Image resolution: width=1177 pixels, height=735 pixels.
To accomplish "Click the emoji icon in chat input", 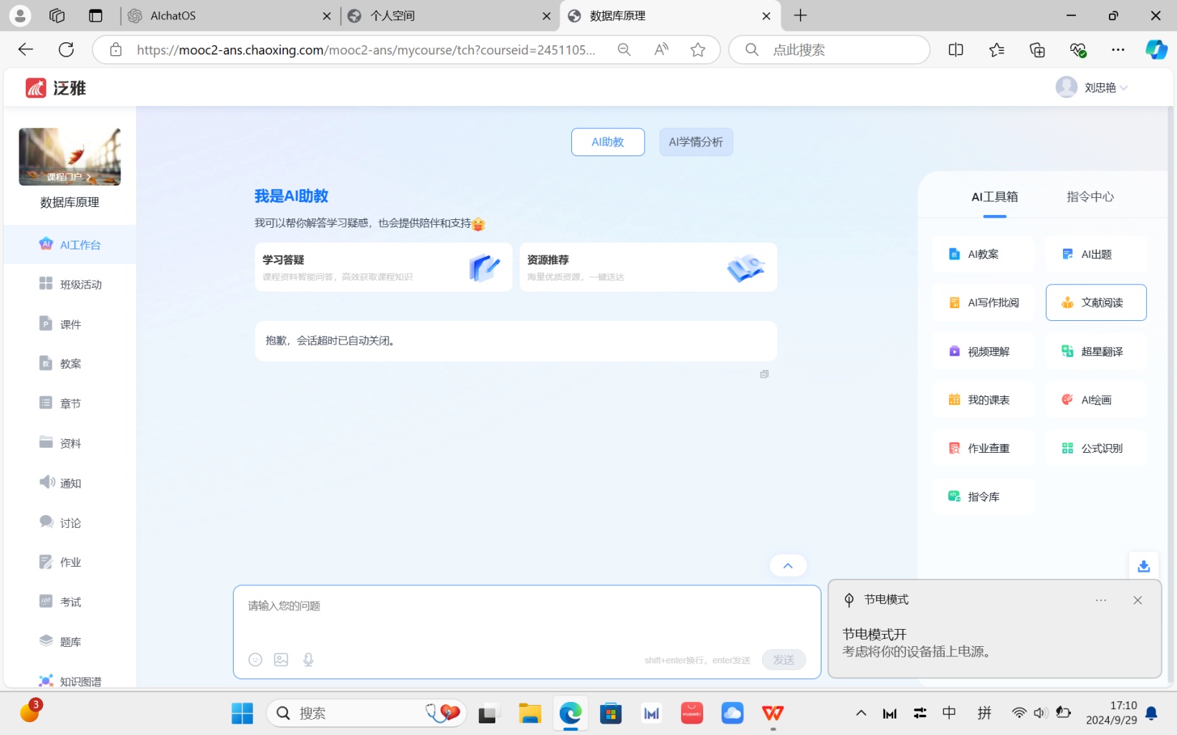I will coord(255,660).
